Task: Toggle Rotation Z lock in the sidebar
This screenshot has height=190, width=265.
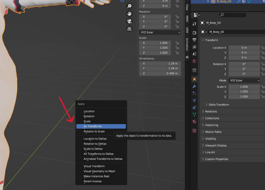Action: (x=177, y=26)
